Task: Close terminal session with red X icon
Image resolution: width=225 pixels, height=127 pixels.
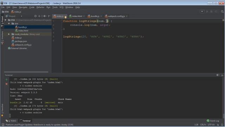Action: (6, 84)
